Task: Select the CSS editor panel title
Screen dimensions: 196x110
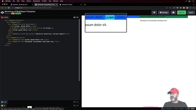Action: pos(4,102)
